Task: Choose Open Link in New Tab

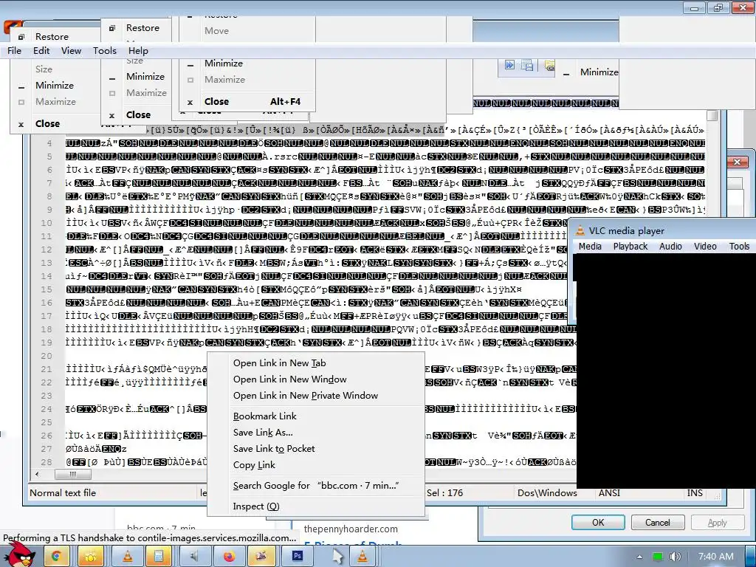Action: pos(316,363)
